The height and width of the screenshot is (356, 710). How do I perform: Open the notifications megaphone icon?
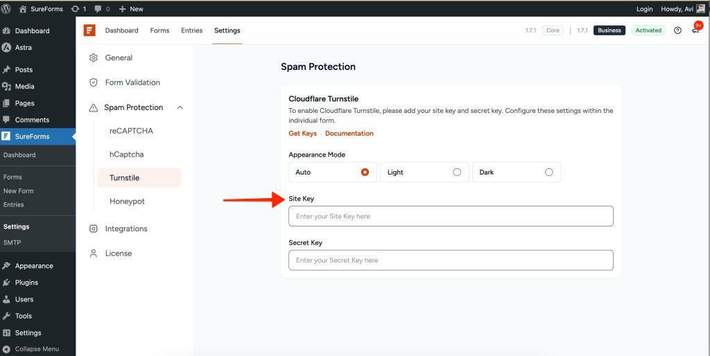pos(695,30)
